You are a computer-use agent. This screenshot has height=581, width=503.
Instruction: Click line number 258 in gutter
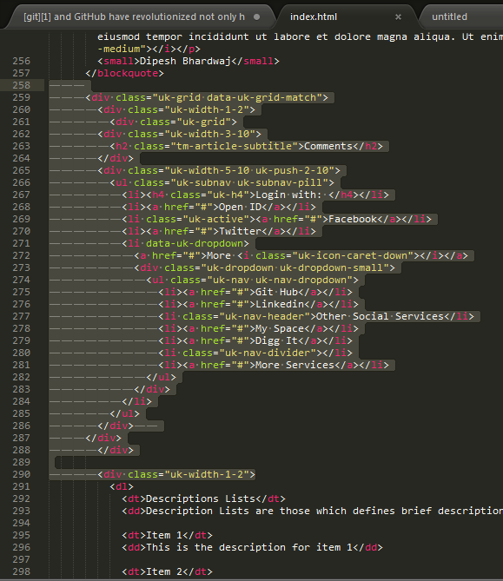(x=22, y=85)
